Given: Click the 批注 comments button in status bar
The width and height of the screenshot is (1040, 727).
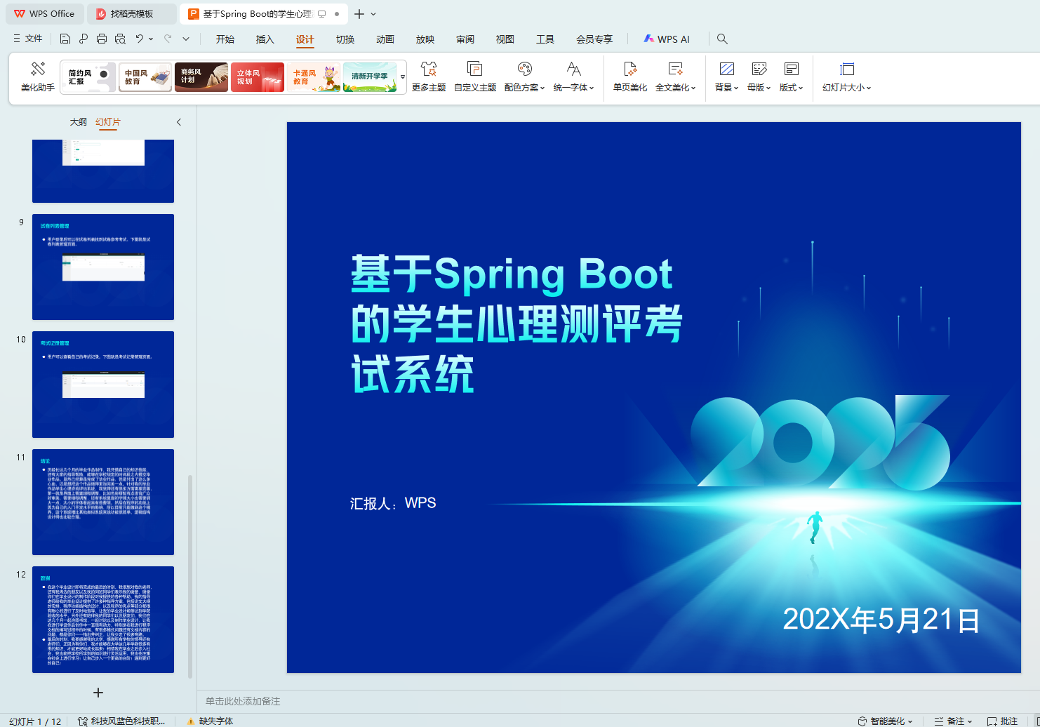Looking at the screenshot, I should (x=1002, y=721).
